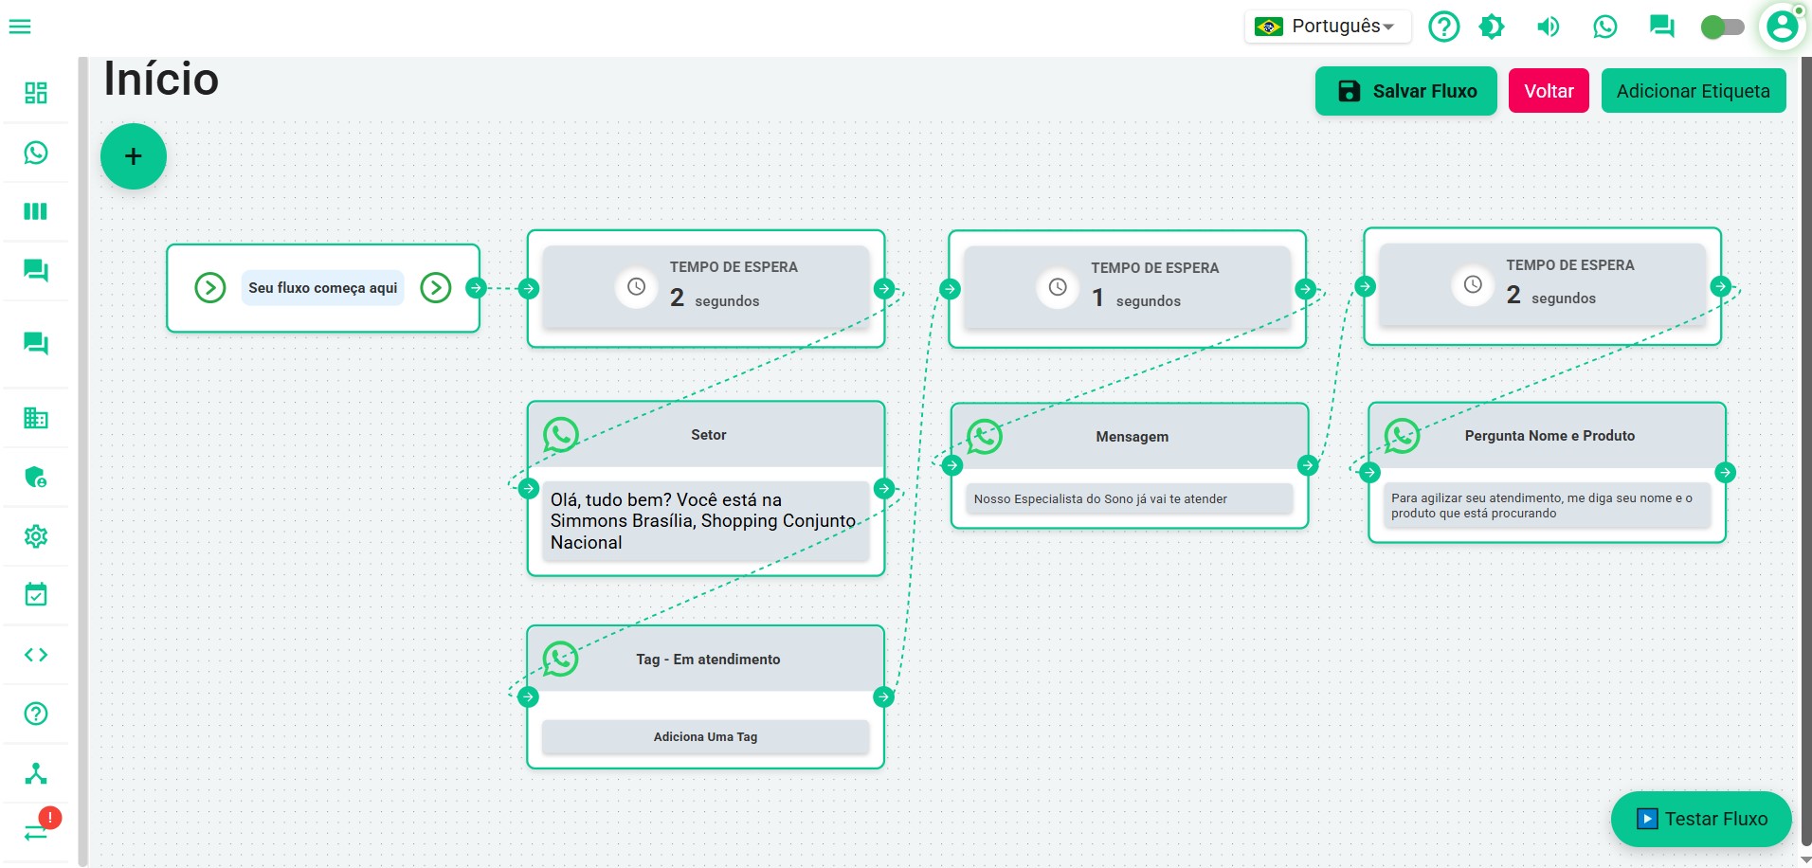1812x868 pixels.
Task: Open the user profile avatar menu
Action: click(x=1782, y=27)
